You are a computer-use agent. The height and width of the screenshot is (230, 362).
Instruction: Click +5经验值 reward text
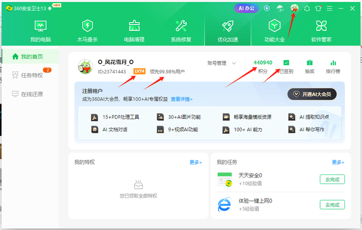coord(249,209)
